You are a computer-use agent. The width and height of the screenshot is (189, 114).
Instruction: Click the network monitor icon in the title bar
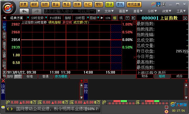[158, 4]
